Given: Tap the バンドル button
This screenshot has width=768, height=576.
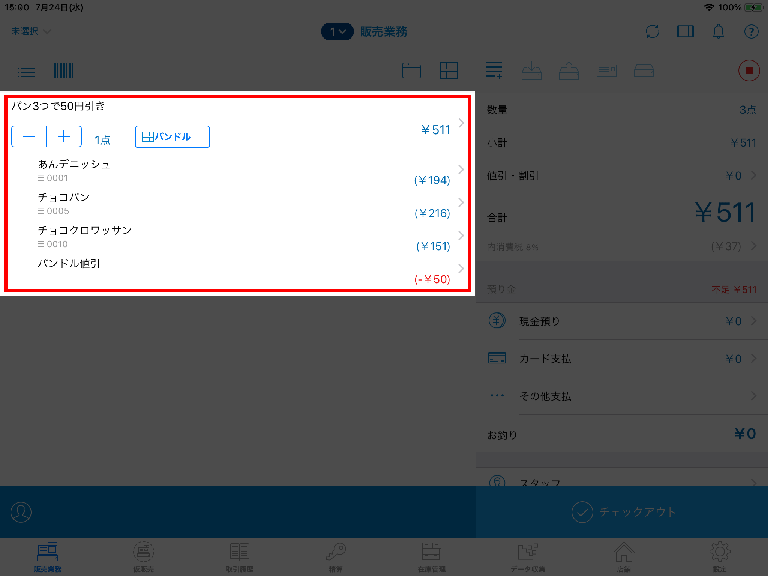Looking at the screenshot, I should [172, 137].
